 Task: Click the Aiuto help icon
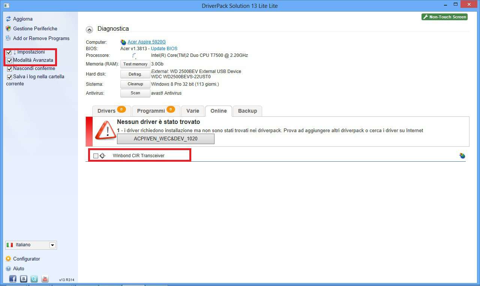[8, 268]
